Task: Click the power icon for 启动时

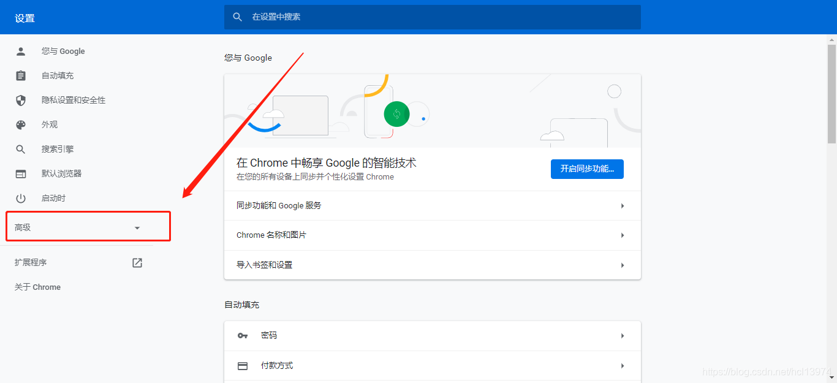Action: [21, 198]
